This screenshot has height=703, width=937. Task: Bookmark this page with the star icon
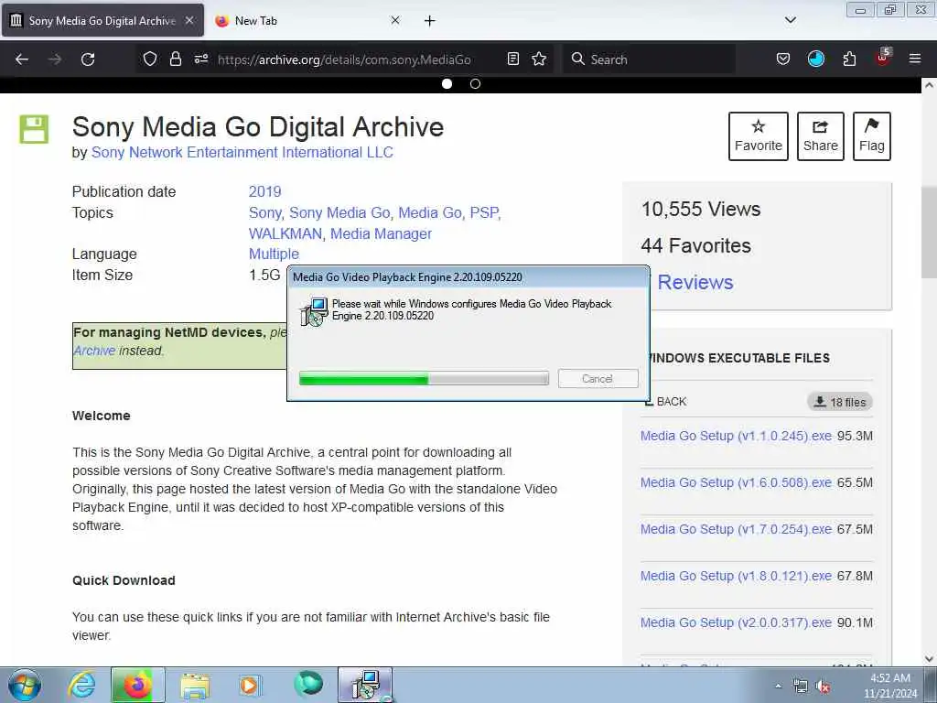click(539, 59)
